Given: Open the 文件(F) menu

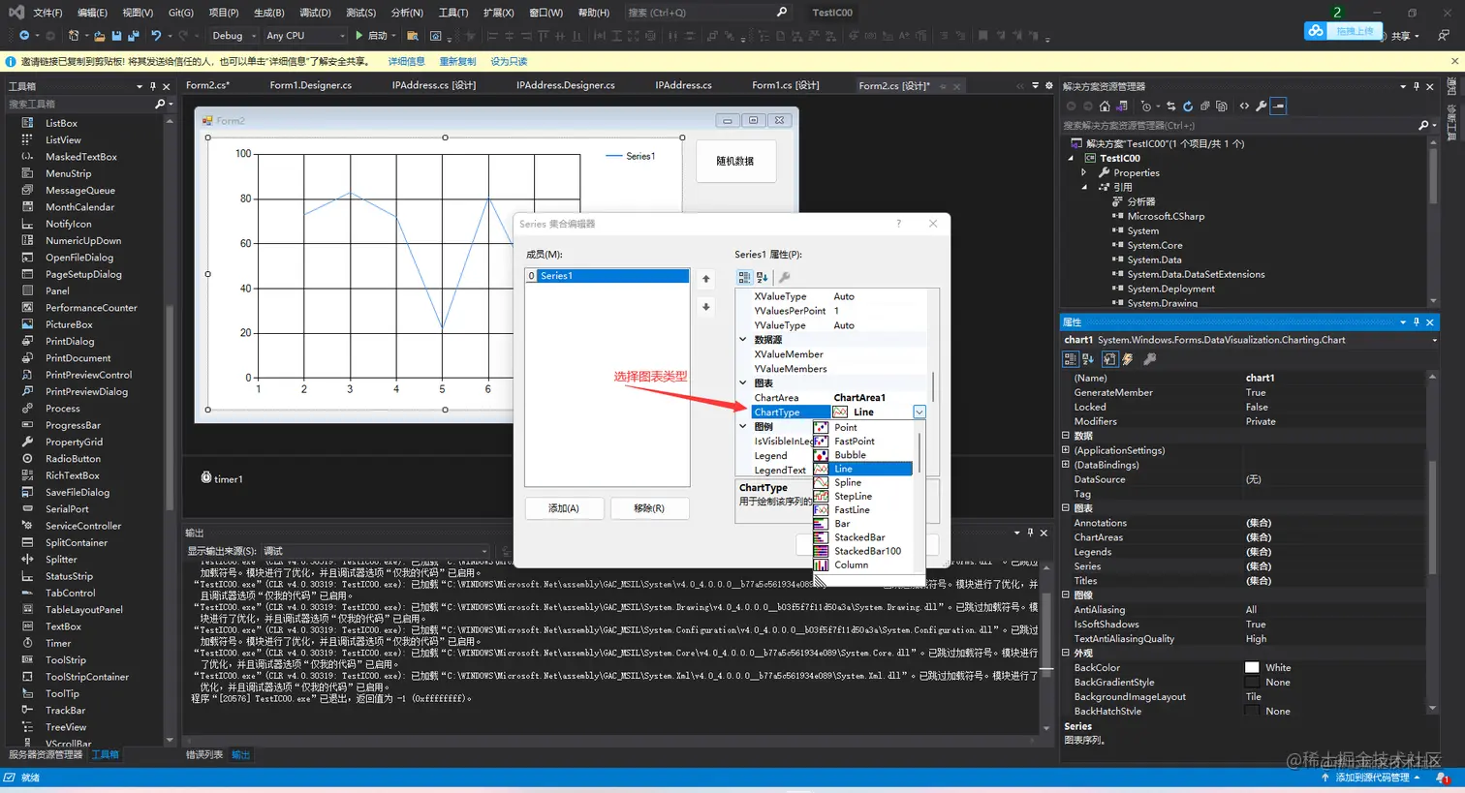Looking at the screenshot, I should 47,13.
